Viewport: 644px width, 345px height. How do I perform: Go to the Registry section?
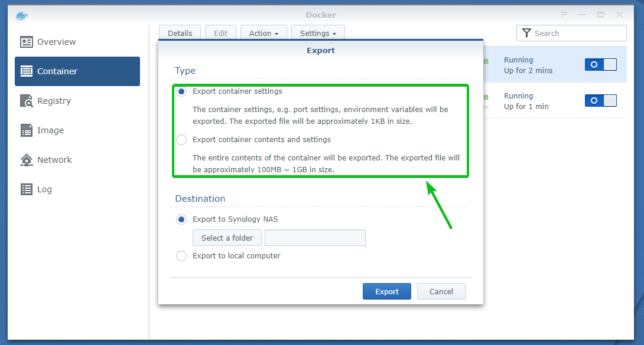pyautogui.click(x=77, y=101)
